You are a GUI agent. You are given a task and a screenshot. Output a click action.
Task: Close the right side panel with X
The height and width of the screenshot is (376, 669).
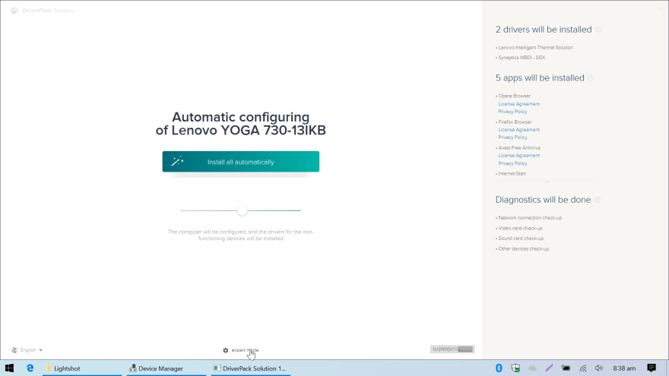click(661, 8)
